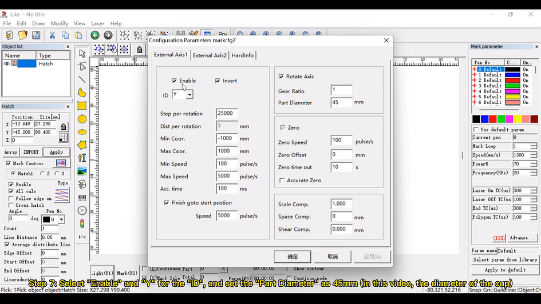Viewport: 541px width, 304px height.
Task: Select the Line drawing tool
Action: pyautogui.click(x=82, y=79)
